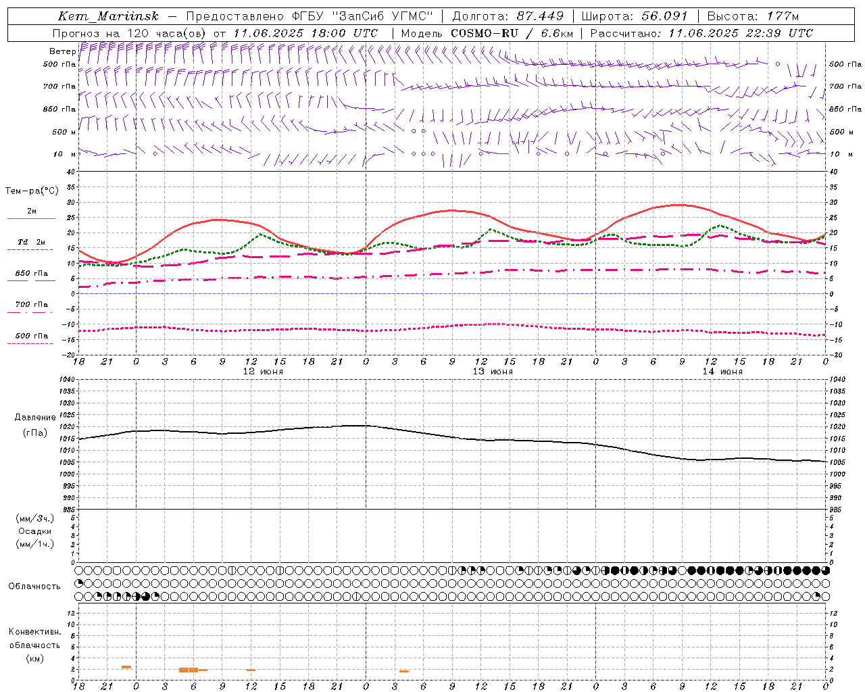Screen dimensions: 865x692
Task: Click the Ветер wind panel label
Action: (x=62, y=51)
